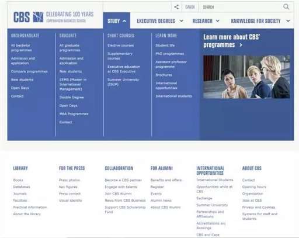This screenshot has height=238, width=299.
Task: Expand the Executive Degrees dropdown
Action: pyautogui.click(x=160, y=21)
